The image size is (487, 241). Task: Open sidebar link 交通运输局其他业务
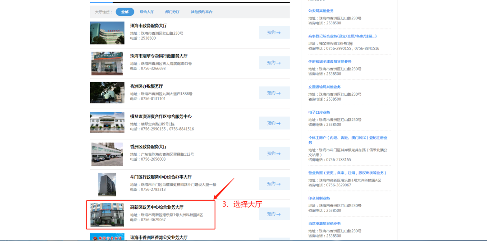point(324,87)
